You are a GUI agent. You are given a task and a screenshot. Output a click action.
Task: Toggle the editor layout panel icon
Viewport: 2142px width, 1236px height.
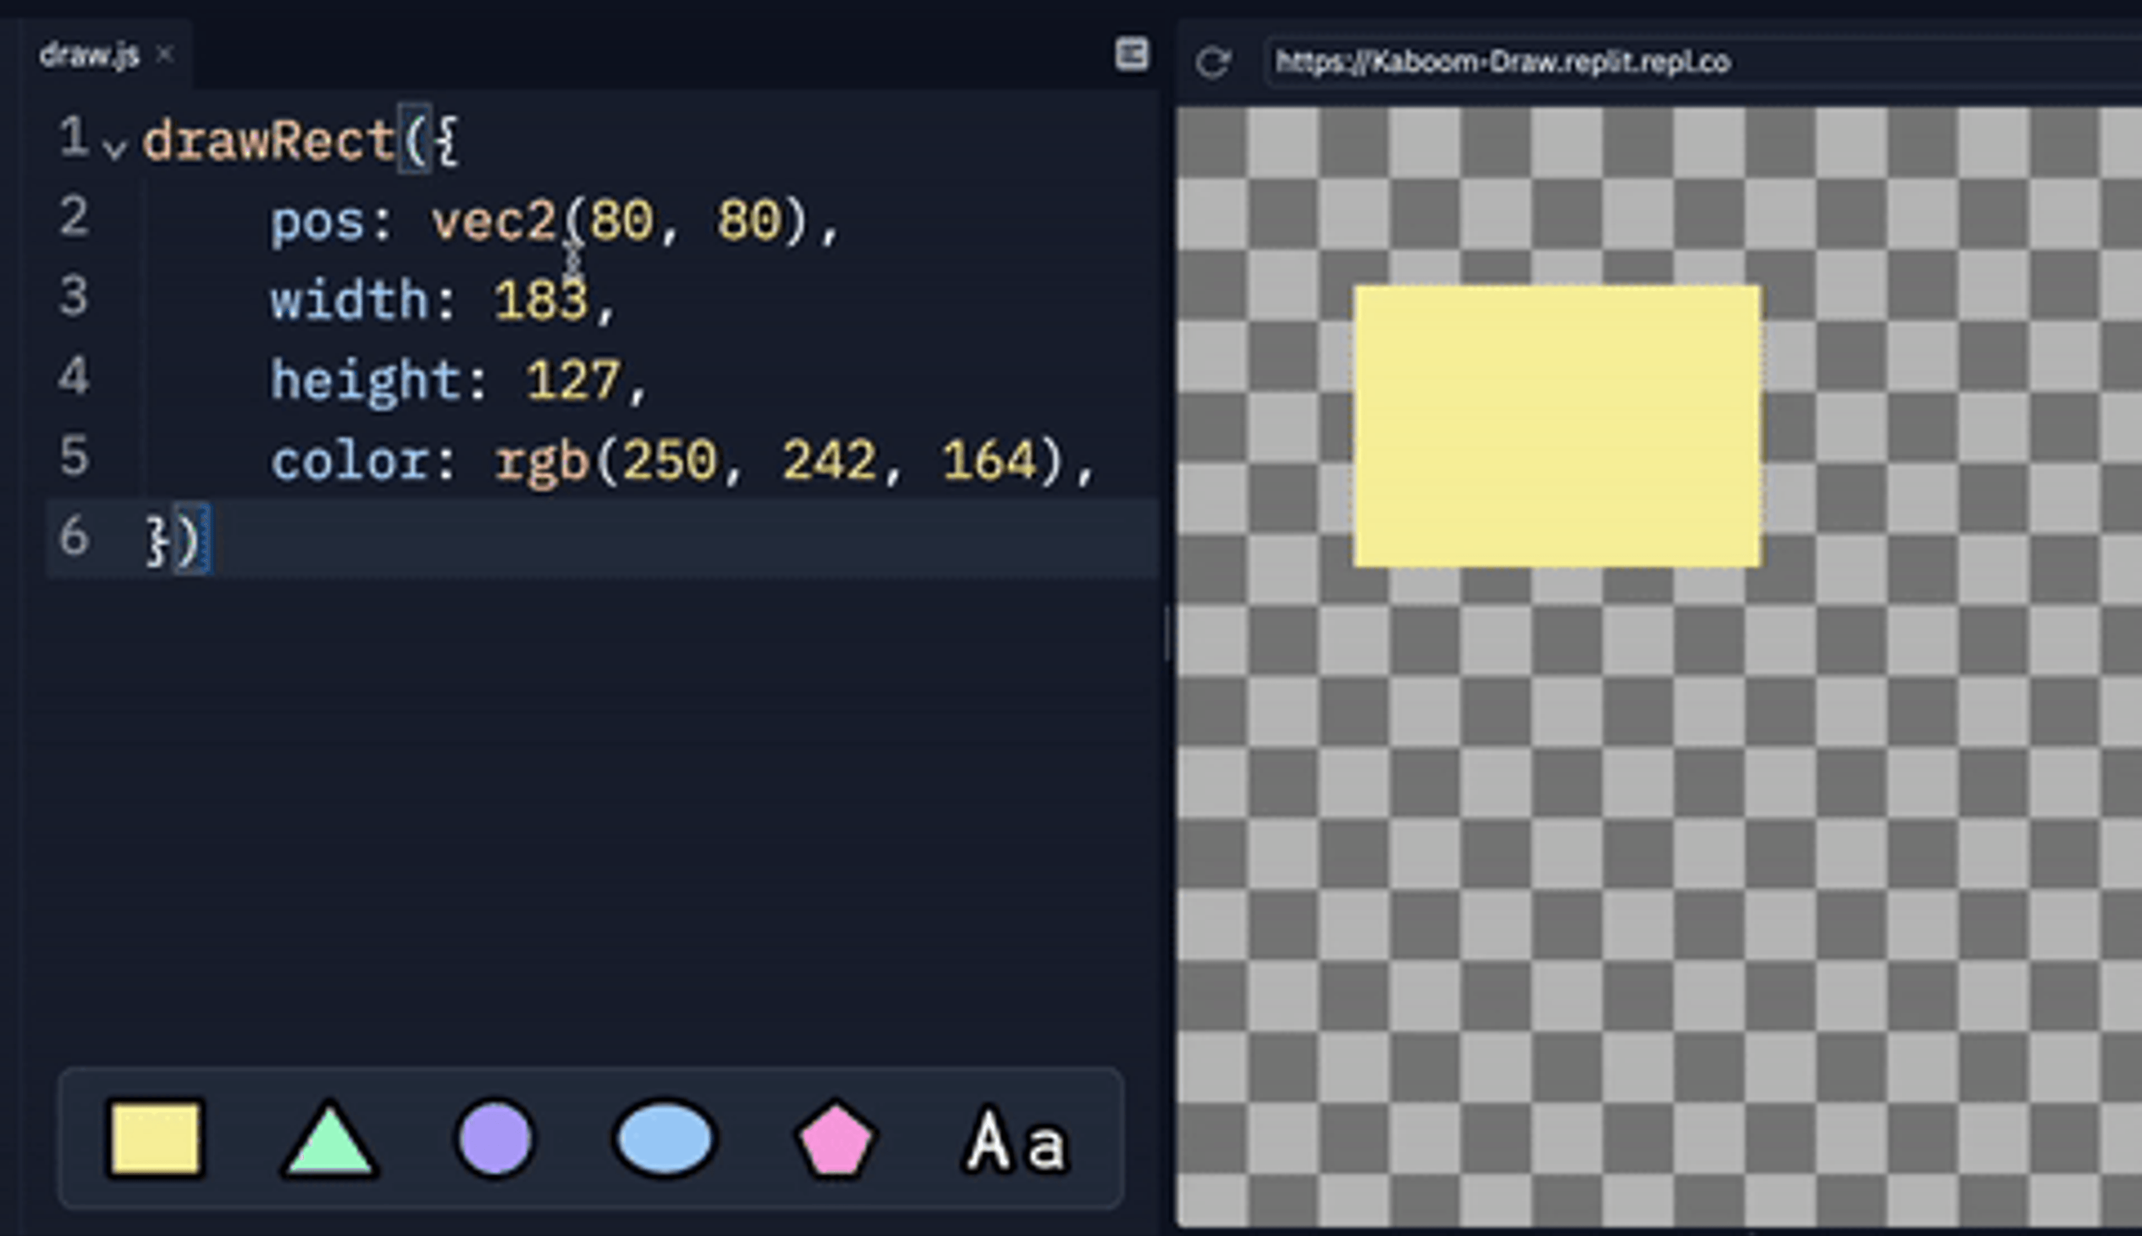pos(1131,54)
